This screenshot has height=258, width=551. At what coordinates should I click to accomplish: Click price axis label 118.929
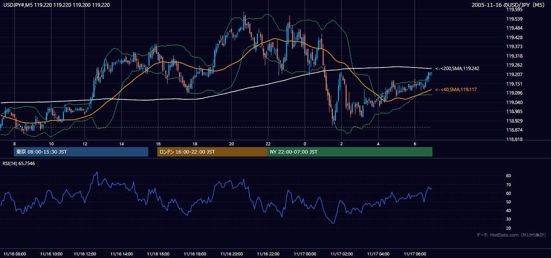514,121
